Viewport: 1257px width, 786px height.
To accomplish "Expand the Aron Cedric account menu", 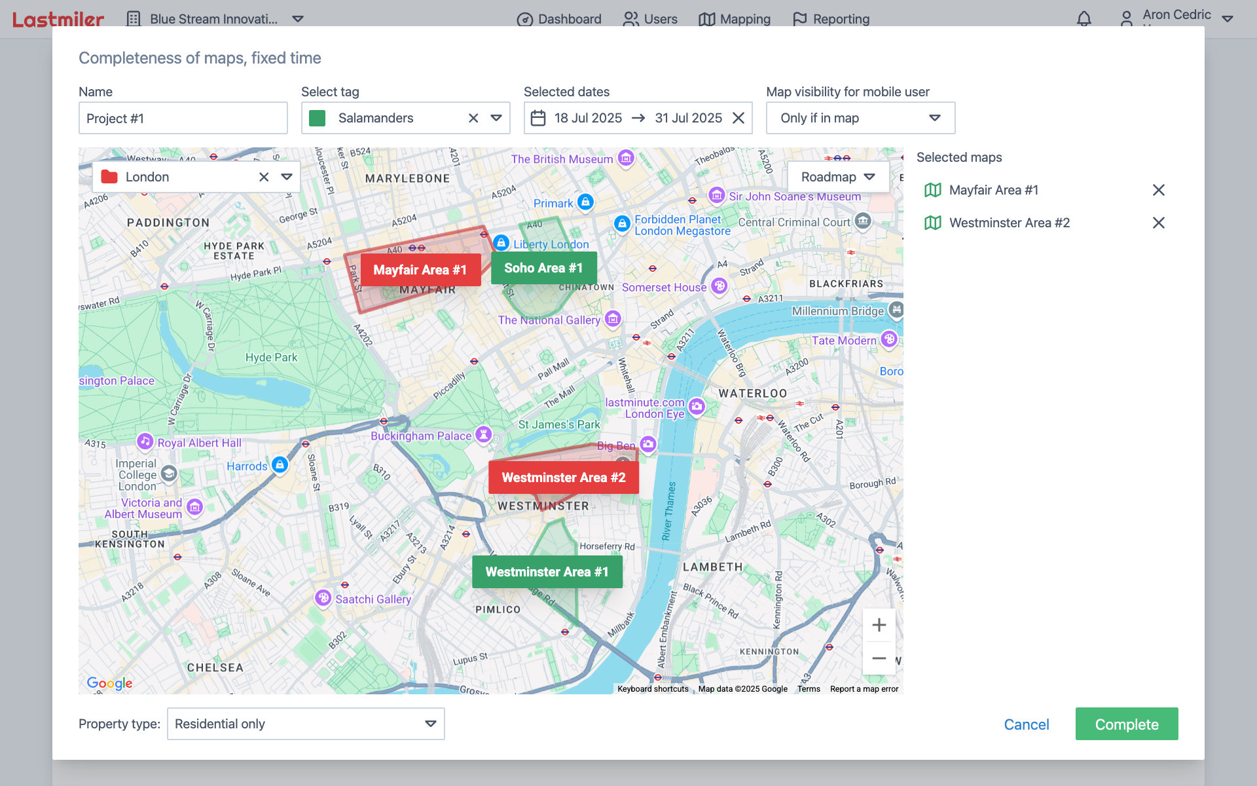I will (x=1228, y=19).
